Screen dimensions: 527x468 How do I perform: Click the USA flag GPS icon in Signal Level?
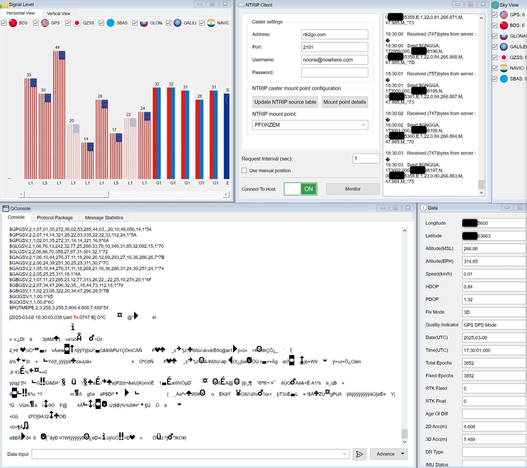(x=45, y=23)
